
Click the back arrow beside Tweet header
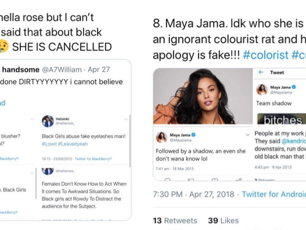click(x=261, y=72)
